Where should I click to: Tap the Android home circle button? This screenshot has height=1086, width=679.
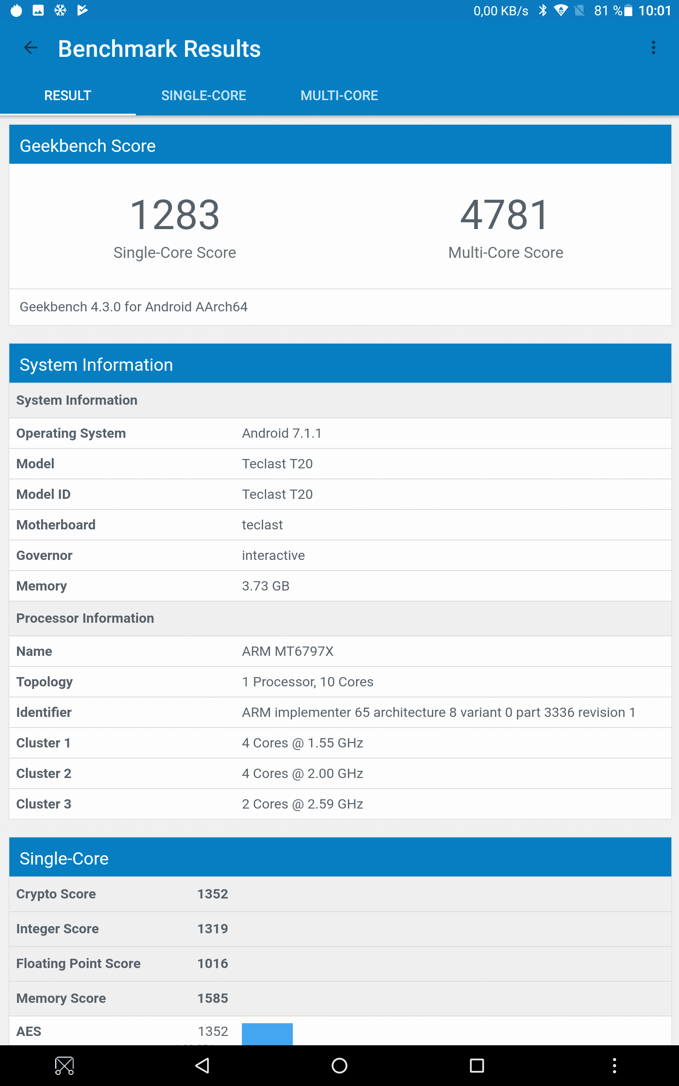[x=339, y=1065]
